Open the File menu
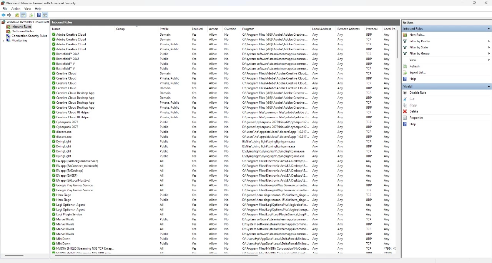492x263 pixels. (x=5, y=9)
